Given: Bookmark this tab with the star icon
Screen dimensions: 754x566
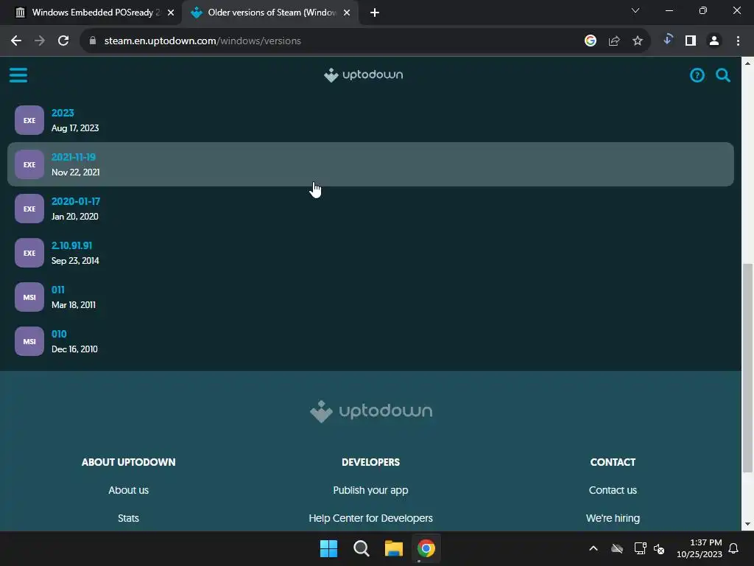Looking at the screenshot, I should coord(638,41).
